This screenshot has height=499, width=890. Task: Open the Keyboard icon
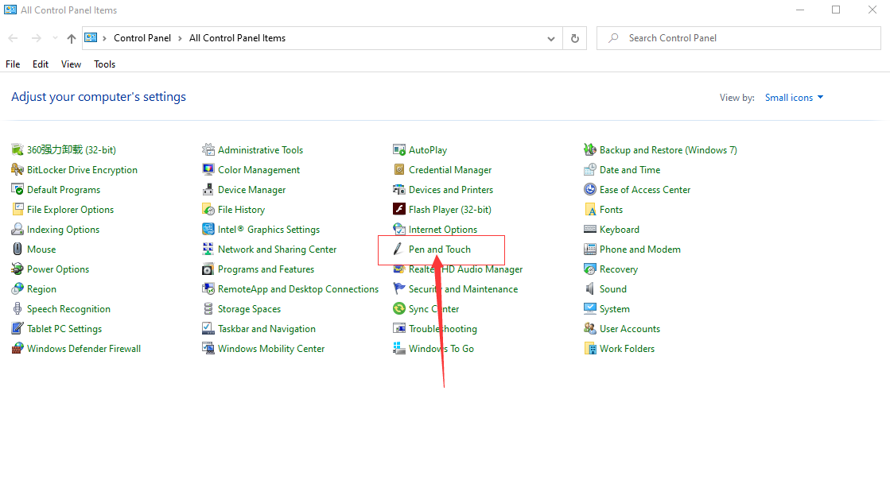click(589, 229)
